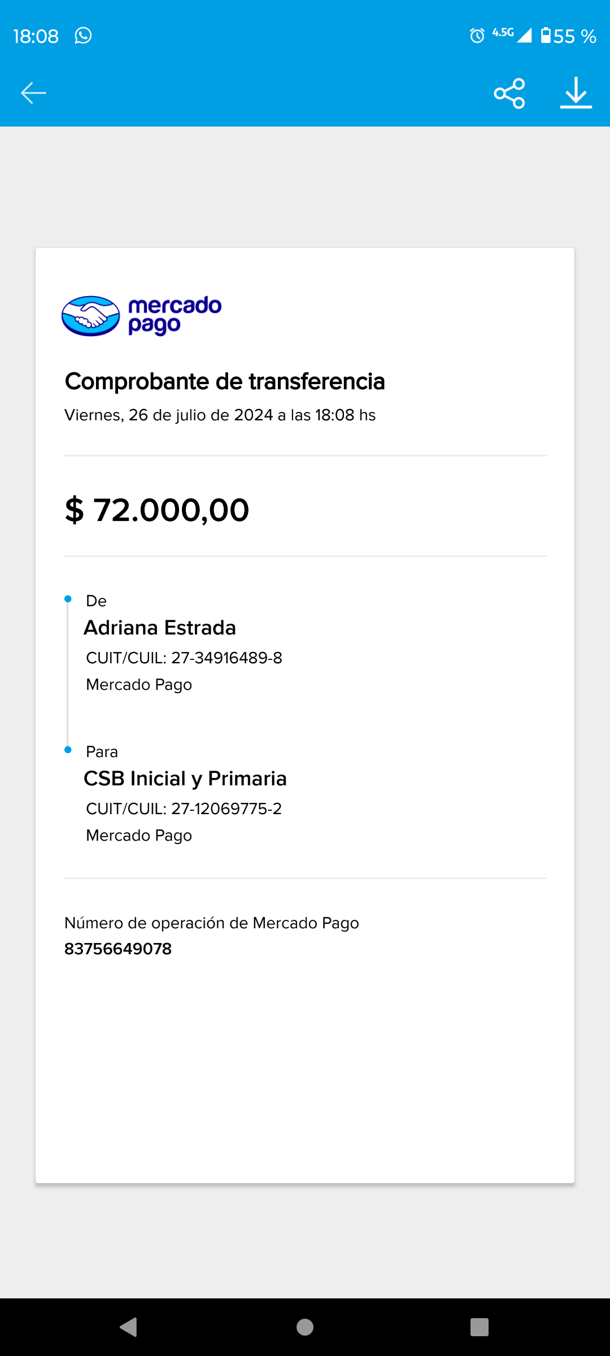Tap the Mercado Pago handshake logo
This screenshot has width=610, height=1356.
[x=91, y=316]
